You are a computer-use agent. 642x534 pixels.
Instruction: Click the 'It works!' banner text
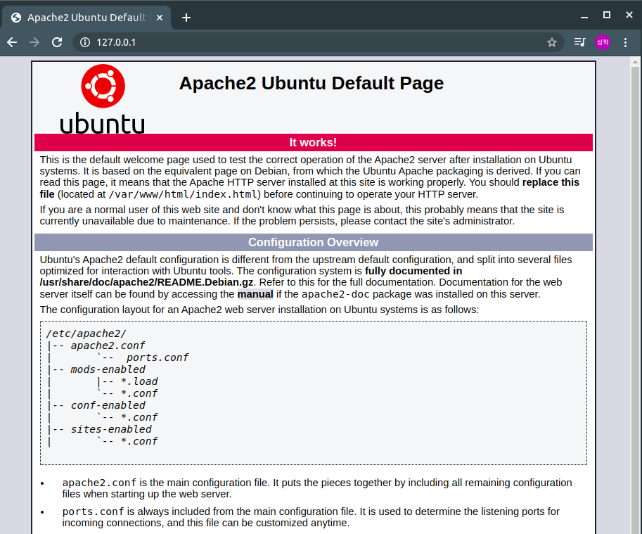coord(313,143)
